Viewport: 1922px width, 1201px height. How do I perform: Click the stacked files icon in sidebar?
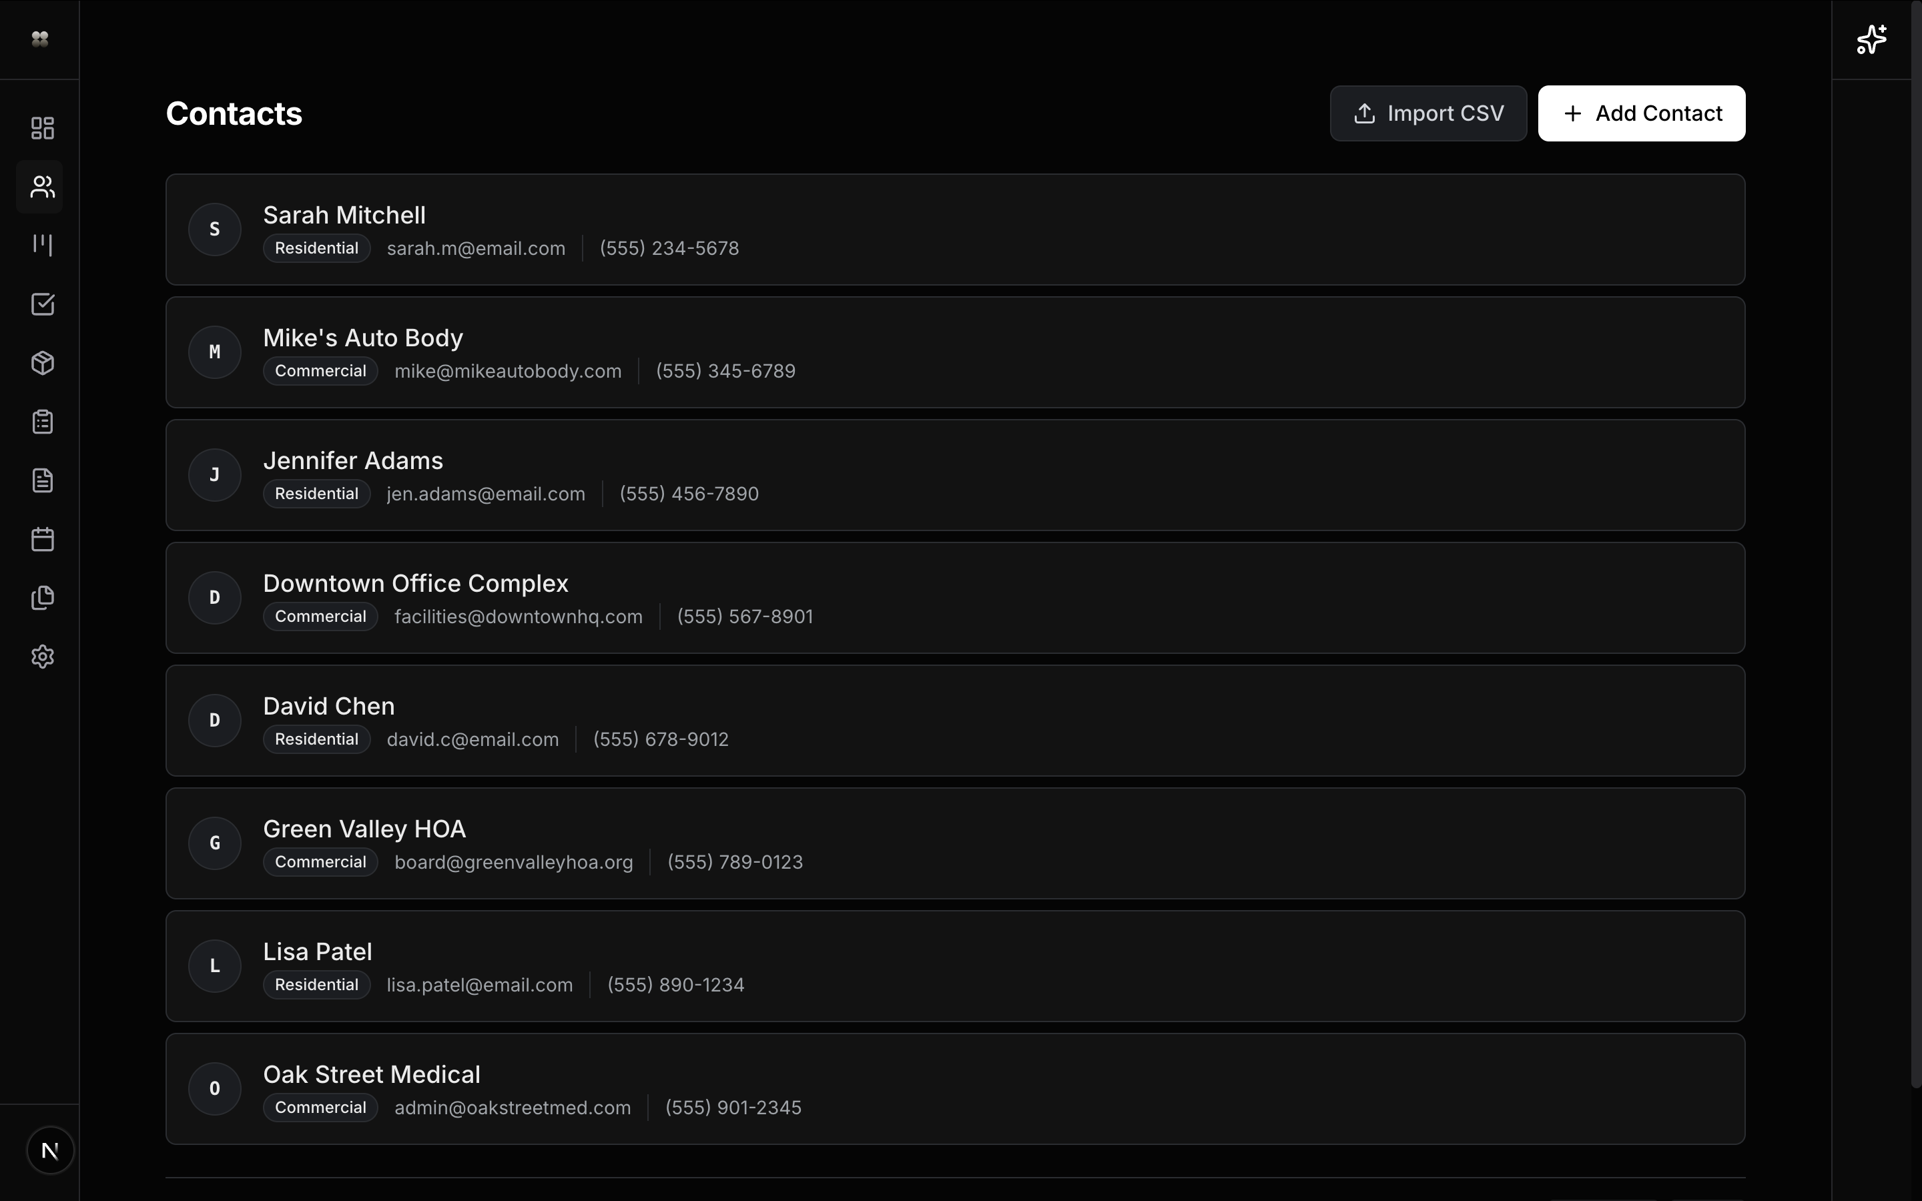click(42, 598)
